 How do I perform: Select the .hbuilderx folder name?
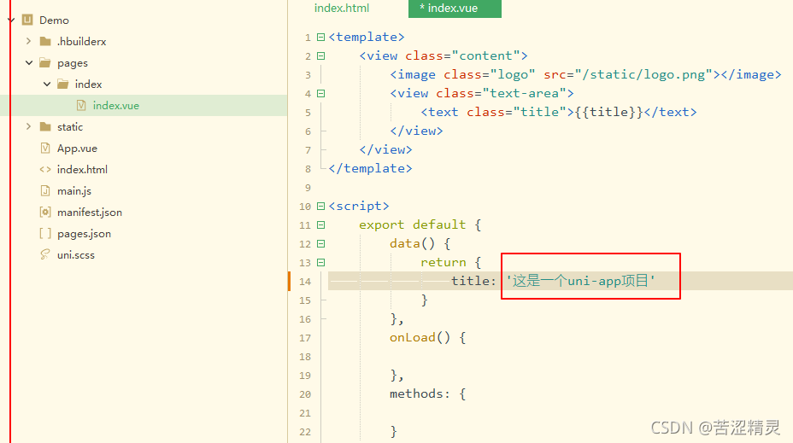(x=81, y=42)
